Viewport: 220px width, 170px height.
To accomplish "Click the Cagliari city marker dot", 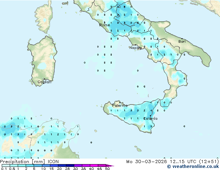I will [x=44, y=79].
